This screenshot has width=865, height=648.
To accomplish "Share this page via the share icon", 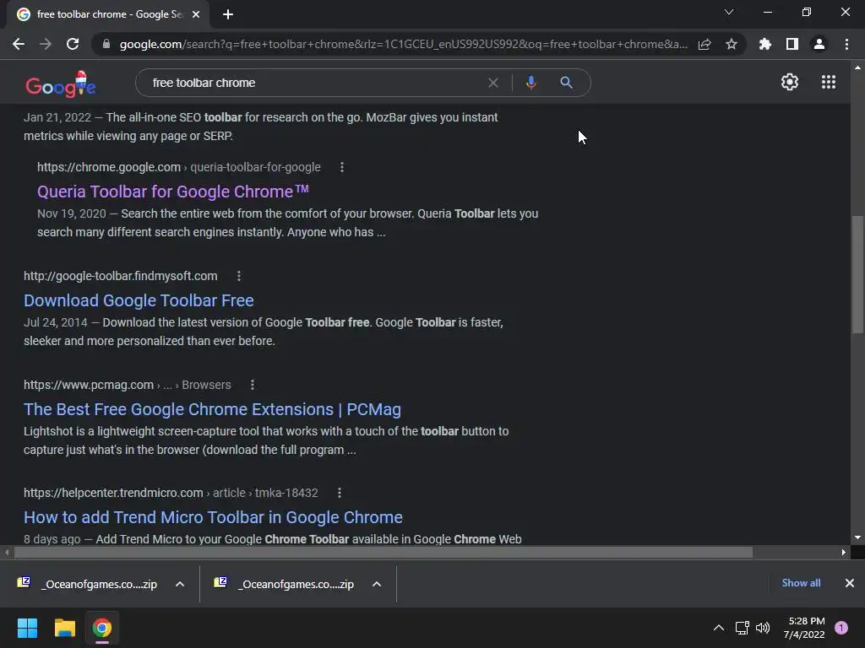I will coord(705,44).
